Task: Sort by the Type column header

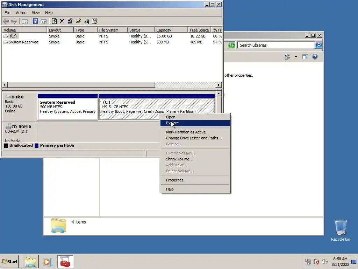Action: pos(86,30)
